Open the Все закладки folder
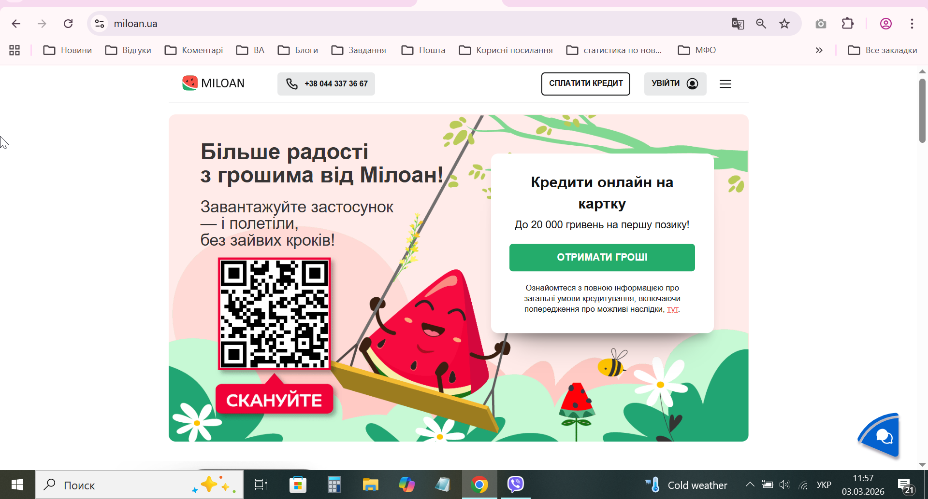The height and width of the screenshot is (499, 928). (883, 50)
